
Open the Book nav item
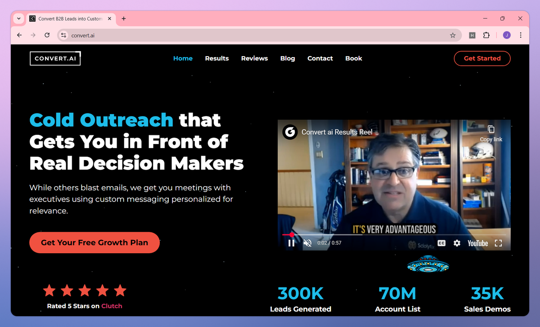point(354,58)
